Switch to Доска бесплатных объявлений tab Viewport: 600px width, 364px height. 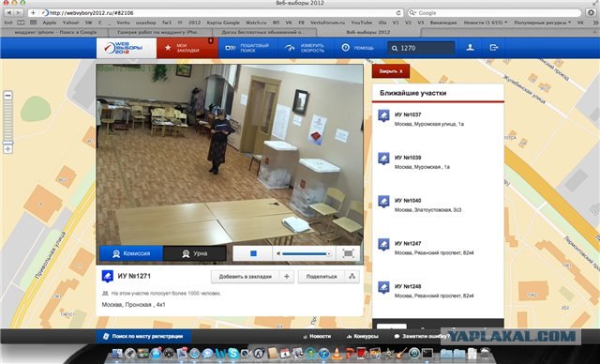(263, 32)
